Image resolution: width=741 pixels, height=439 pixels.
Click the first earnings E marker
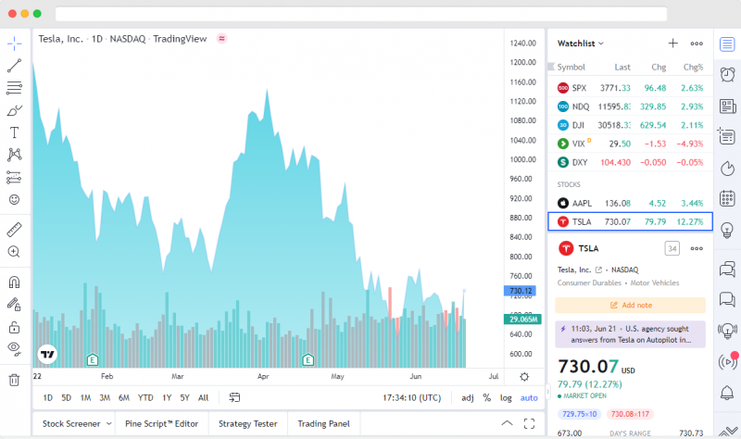93,360
